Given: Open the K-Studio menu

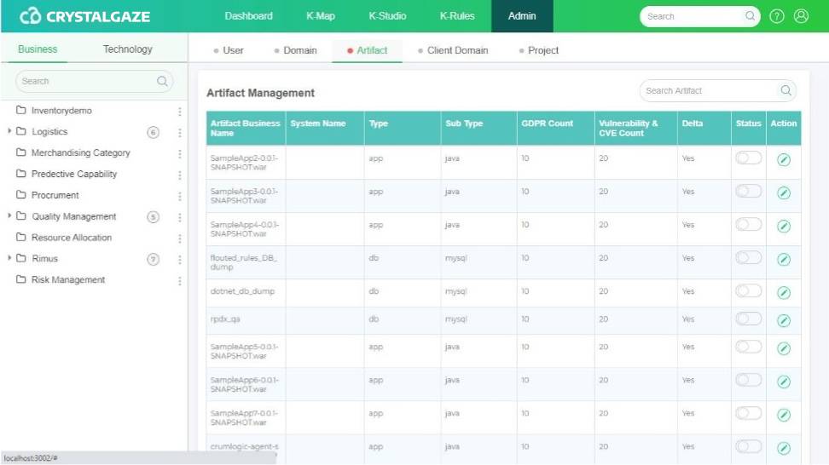Looking at the screenshot, I should click(387, 16).
